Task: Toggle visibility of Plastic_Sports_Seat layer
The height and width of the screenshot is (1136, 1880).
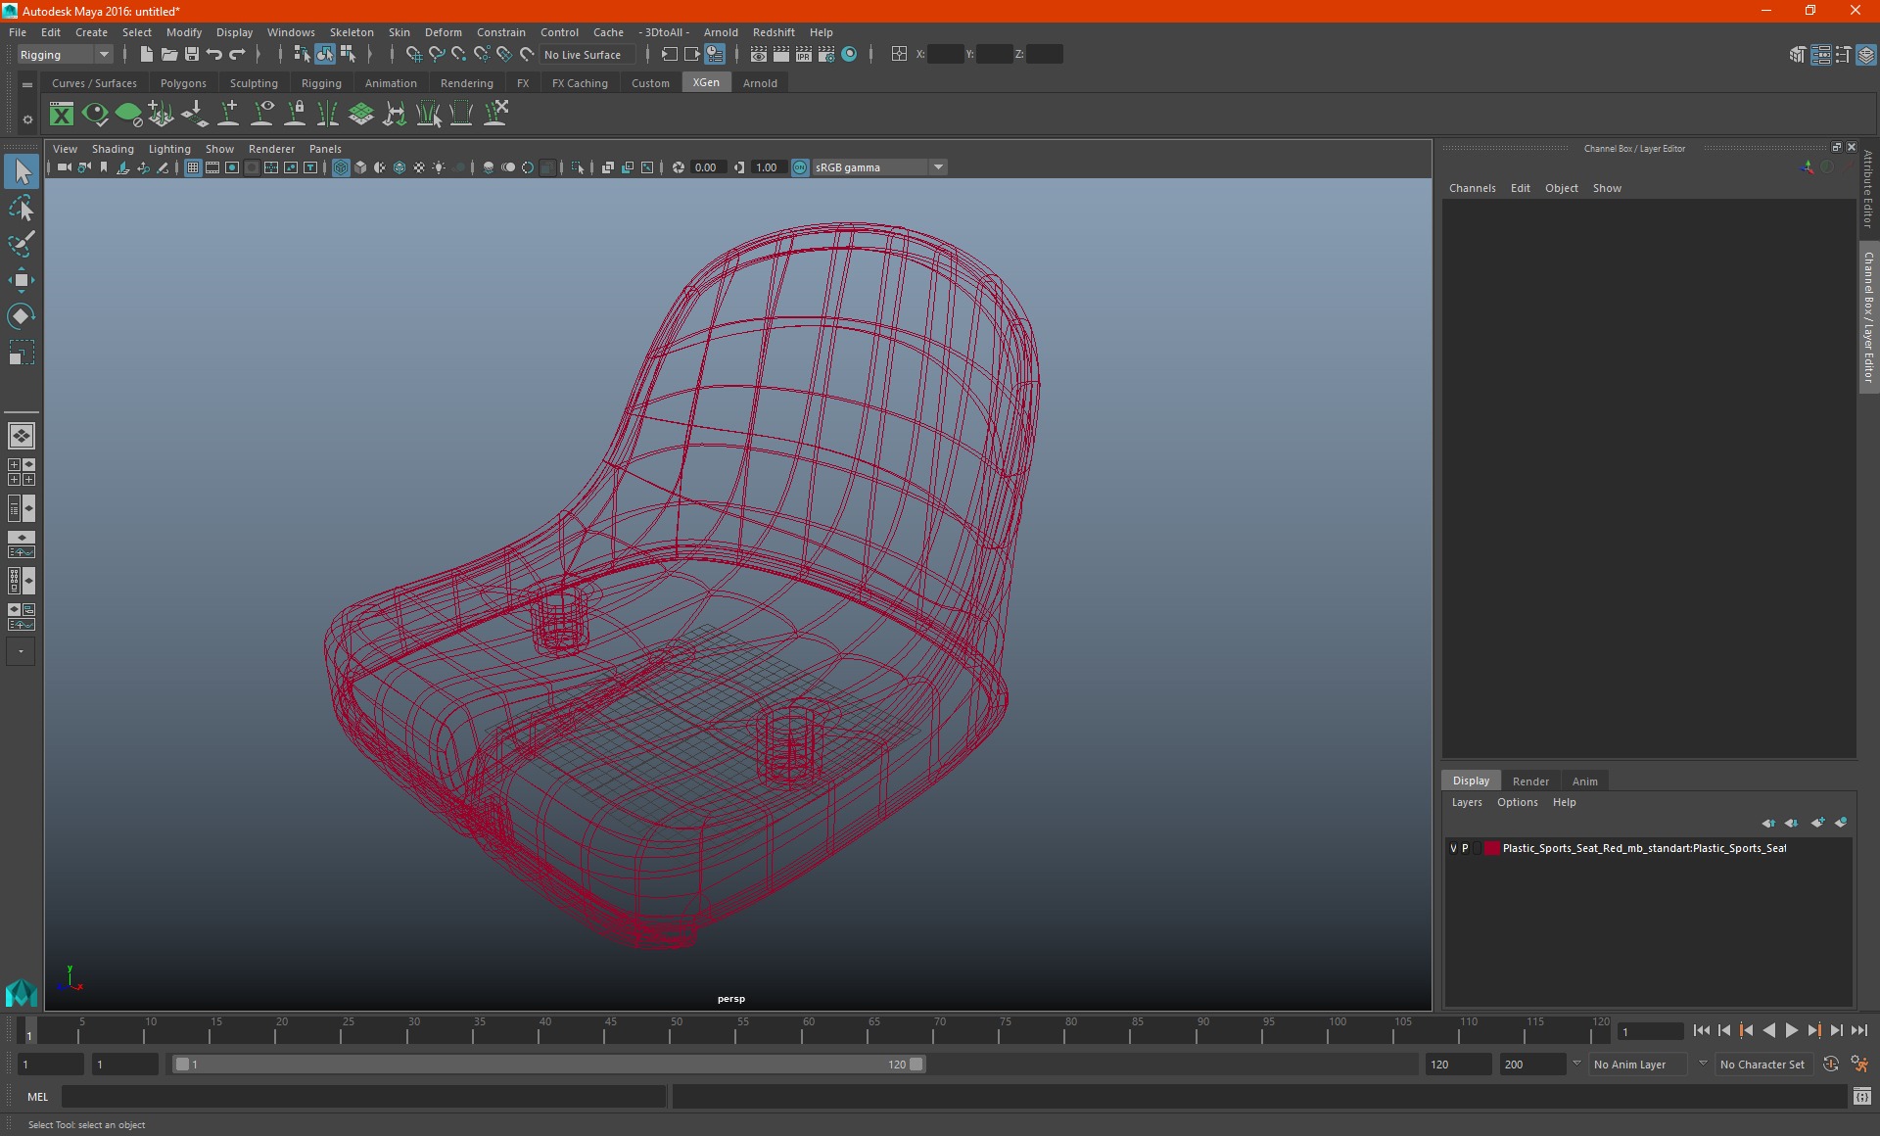Action: pos(1452,847)
